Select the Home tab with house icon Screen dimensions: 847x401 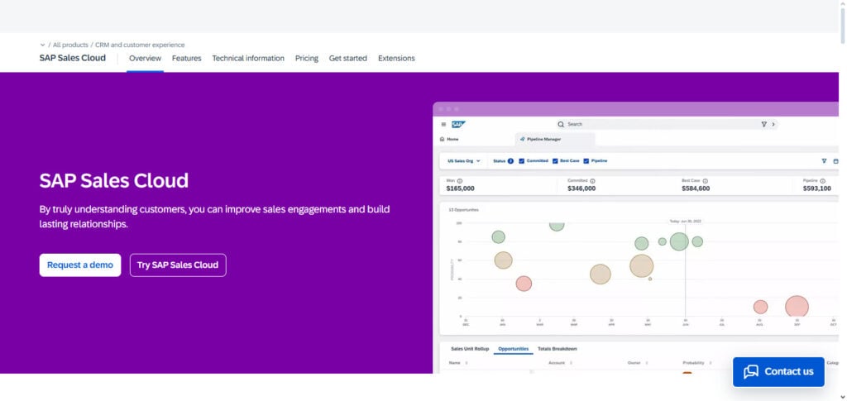point(449,139)
